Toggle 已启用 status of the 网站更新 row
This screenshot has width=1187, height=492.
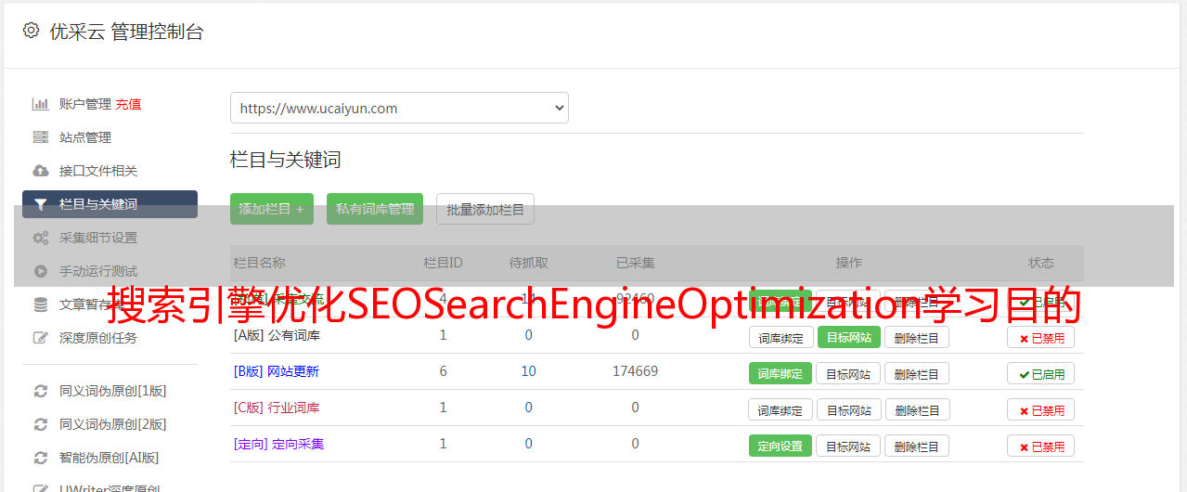[x=1041, y=374]
